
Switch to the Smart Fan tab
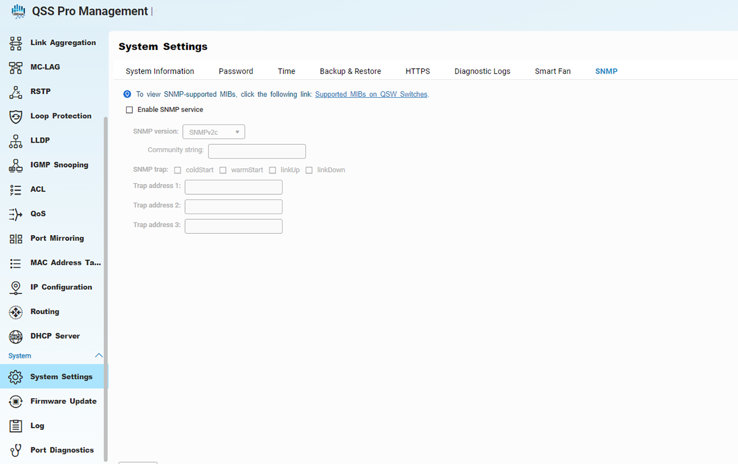click(552, 71)
